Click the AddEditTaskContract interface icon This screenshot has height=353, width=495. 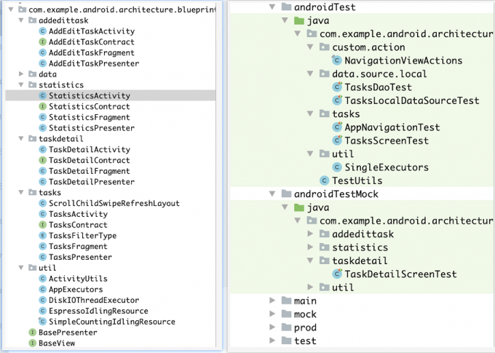tap(42, 42)
